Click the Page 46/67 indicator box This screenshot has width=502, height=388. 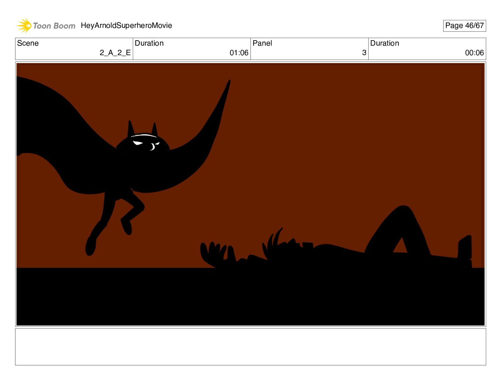464,26
